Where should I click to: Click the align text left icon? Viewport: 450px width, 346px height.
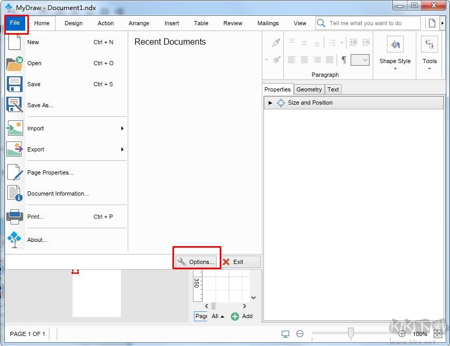point(292,59)
